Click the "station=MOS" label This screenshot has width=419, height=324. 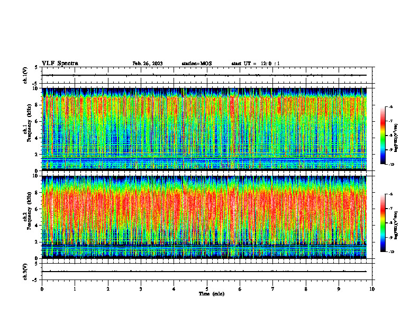(197, 64)
